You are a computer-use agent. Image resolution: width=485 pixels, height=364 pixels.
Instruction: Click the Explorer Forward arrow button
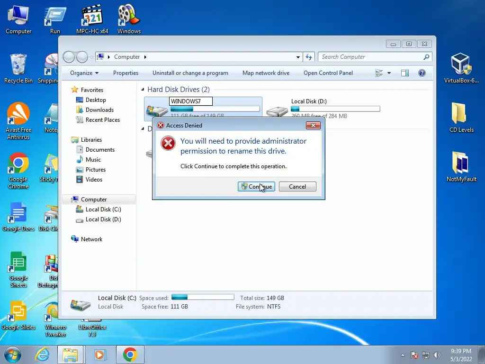(82, 57)
